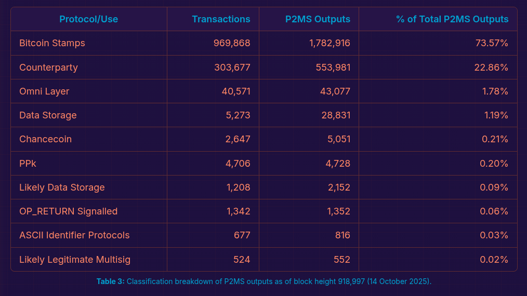Image resolution: width=527 pixels, height=296 pixels.
Task: Click the PPk row label
Action: tap(28, 164)
